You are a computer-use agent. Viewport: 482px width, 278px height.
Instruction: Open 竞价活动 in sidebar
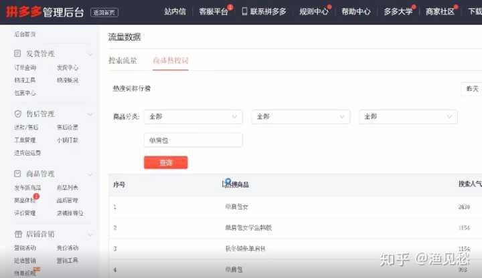click(x=68, y=248)
